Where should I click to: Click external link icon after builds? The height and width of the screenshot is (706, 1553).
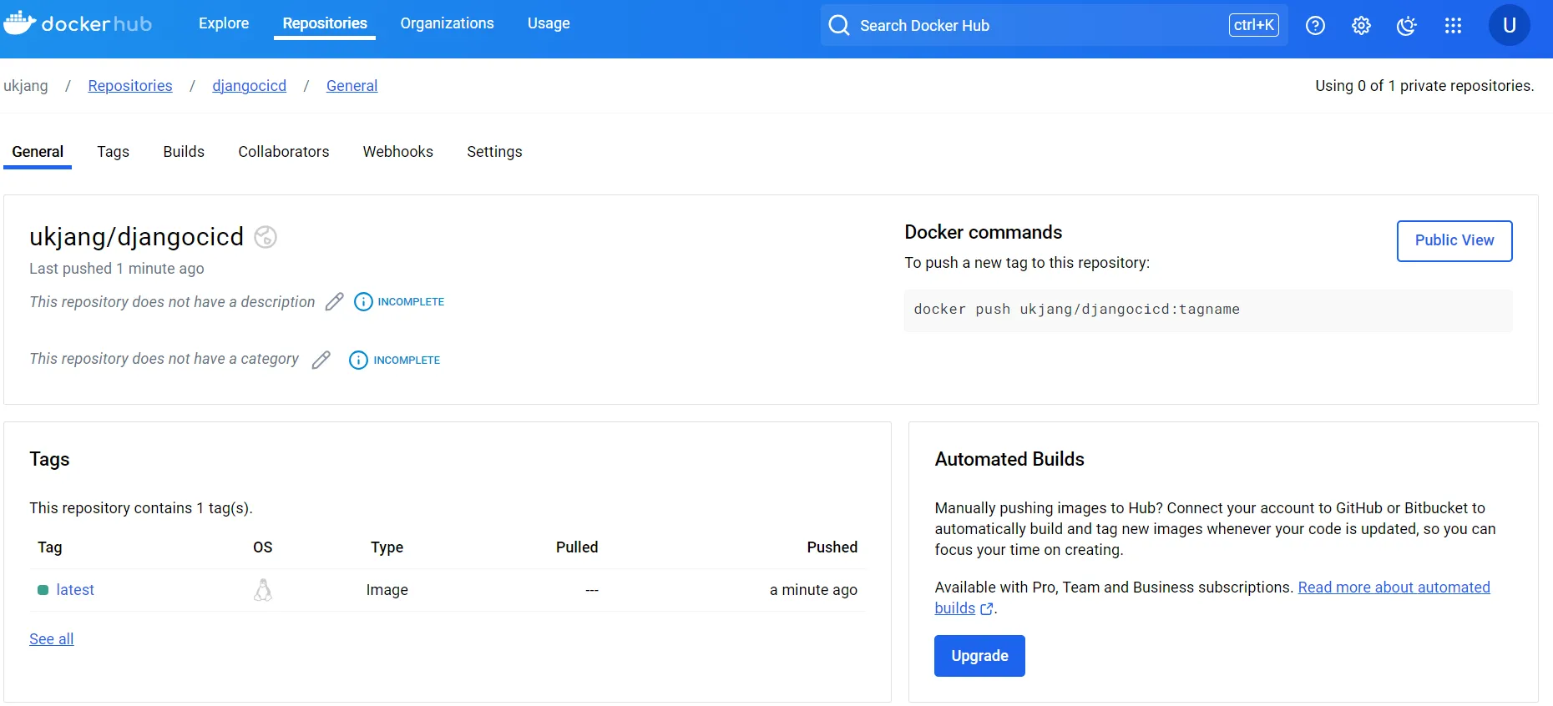986,609
